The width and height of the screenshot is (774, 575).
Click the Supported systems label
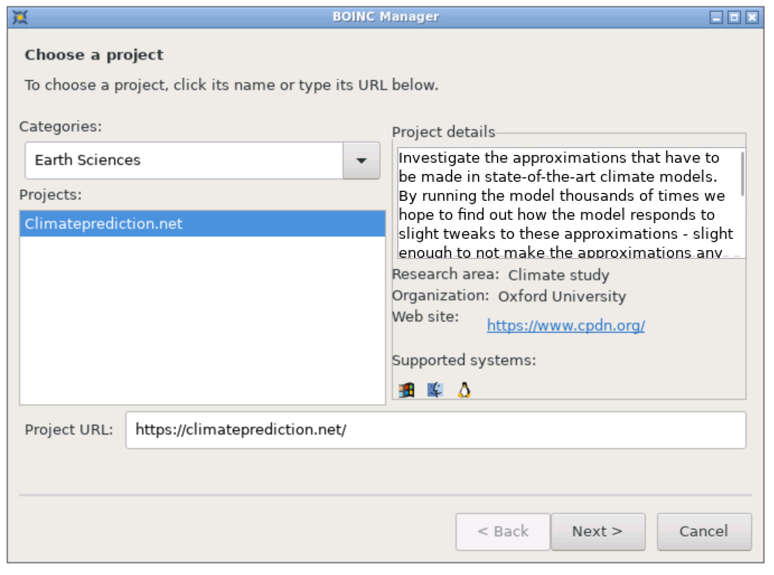[464, 360]
